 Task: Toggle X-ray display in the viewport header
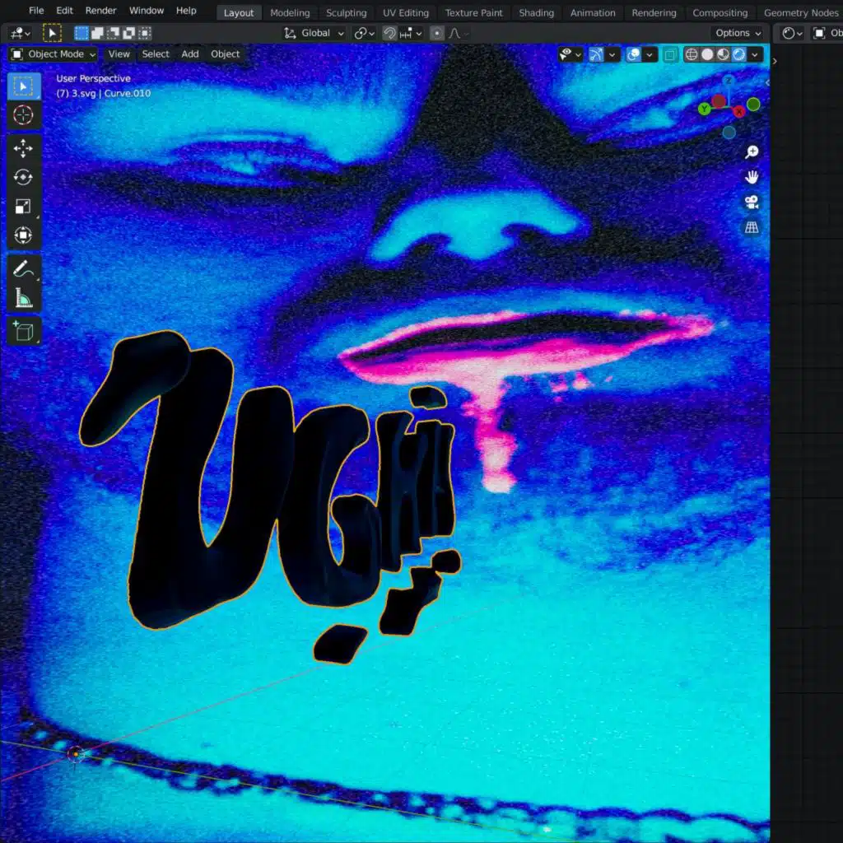(x=670, y=54)
